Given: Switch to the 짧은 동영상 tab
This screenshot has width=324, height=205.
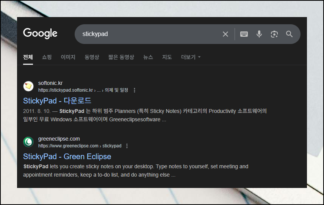Looking at the screenshot, I should click(x=121, y=57).
